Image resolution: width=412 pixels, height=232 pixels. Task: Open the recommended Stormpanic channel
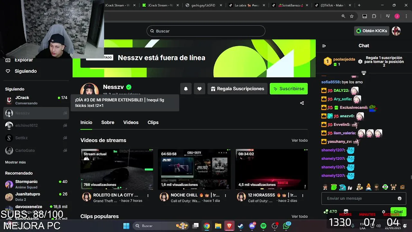click(x=36, y=184)
